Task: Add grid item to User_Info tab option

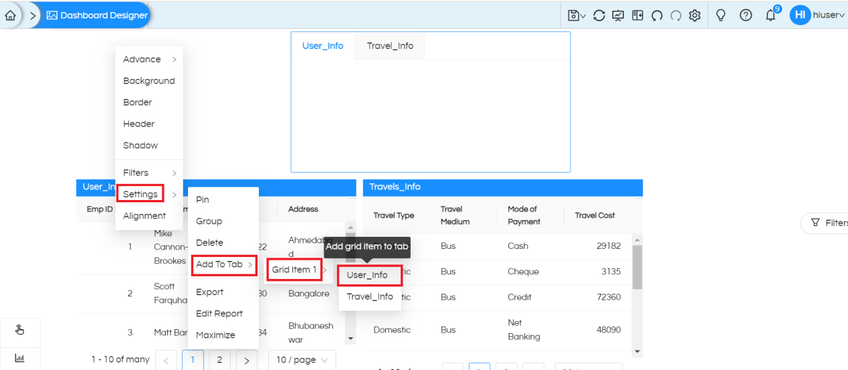Action: tap(370, 275)
